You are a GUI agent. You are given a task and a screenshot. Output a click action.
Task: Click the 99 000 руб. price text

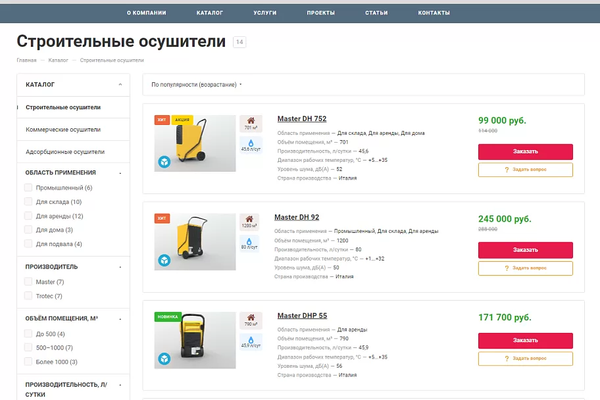(x=502, y=120)
